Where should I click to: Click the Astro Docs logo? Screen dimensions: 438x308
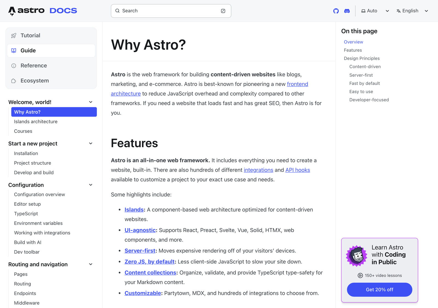click(x=43, y=11)
